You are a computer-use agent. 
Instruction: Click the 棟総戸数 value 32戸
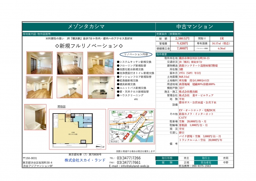tap(181, 88)
